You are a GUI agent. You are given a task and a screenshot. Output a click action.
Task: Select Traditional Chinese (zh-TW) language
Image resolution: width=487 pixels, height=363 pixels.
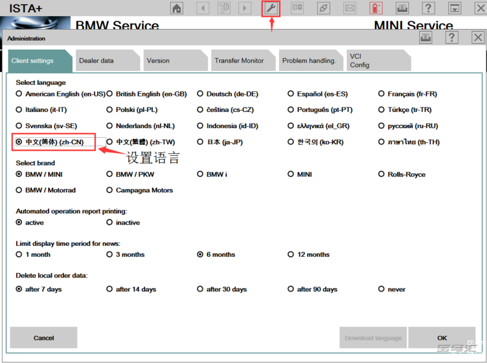[x=141, y=142]
